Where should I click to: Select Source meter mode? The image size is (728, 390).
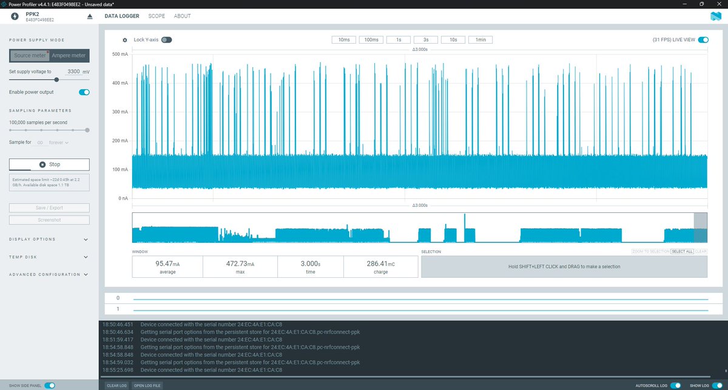[30, 56]
